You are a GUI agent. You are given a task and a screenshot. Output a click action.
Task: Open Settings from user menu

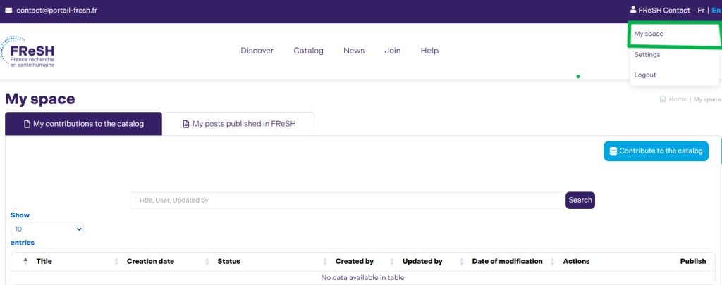click(647, 54)
